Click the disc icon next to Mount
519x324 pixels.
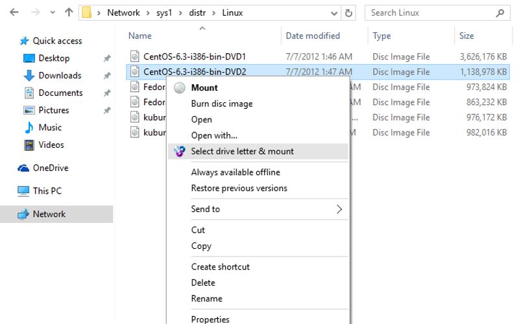click(x=180, y=88)
